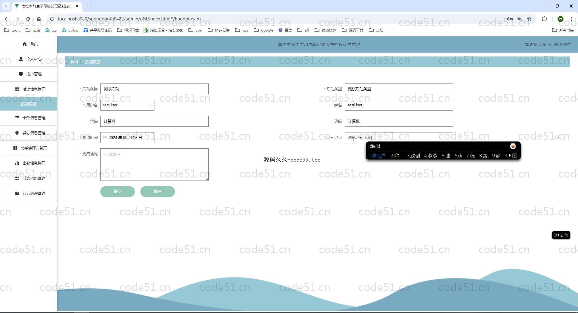Expand the IME candidate list dropdown
Viewport: 578px width, 313px height.
click(x=515, y=156)
